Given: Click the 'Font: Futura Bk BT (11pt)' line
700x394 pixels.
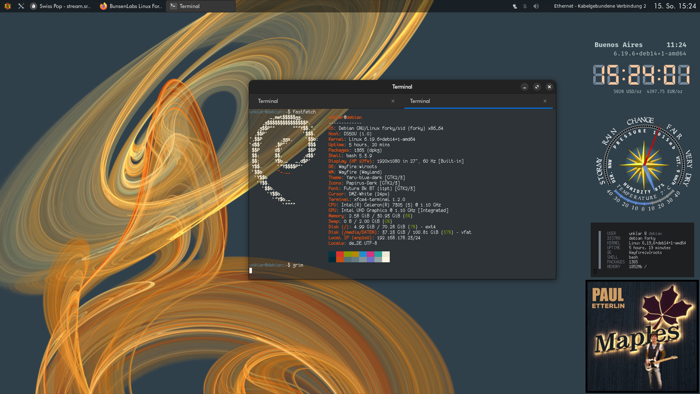Looking at the screenshot, I should pyautogui.click(x=372, y=188).
